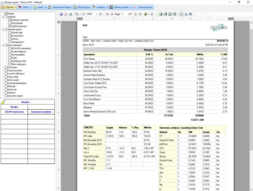
Task: Open the Options dropdown arrow
Action: [x=16, y=7]
